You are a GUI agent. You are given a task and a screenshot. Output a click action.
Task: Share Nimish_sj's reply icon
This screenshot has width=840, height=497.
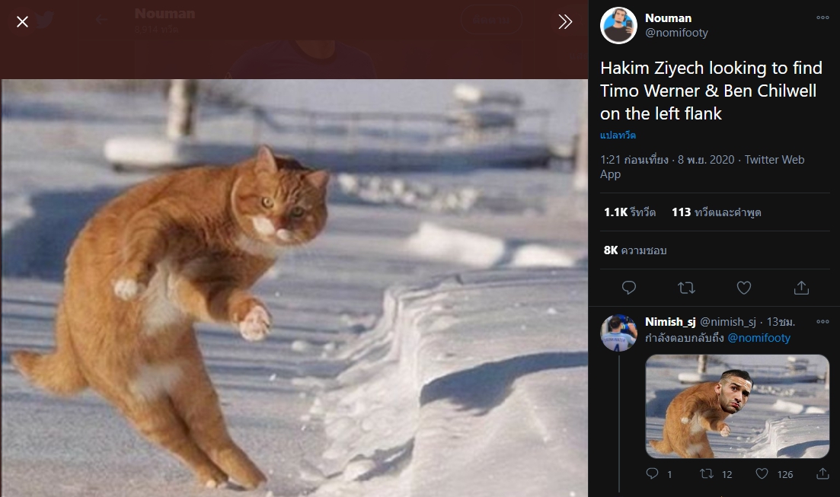pos(822,473)
